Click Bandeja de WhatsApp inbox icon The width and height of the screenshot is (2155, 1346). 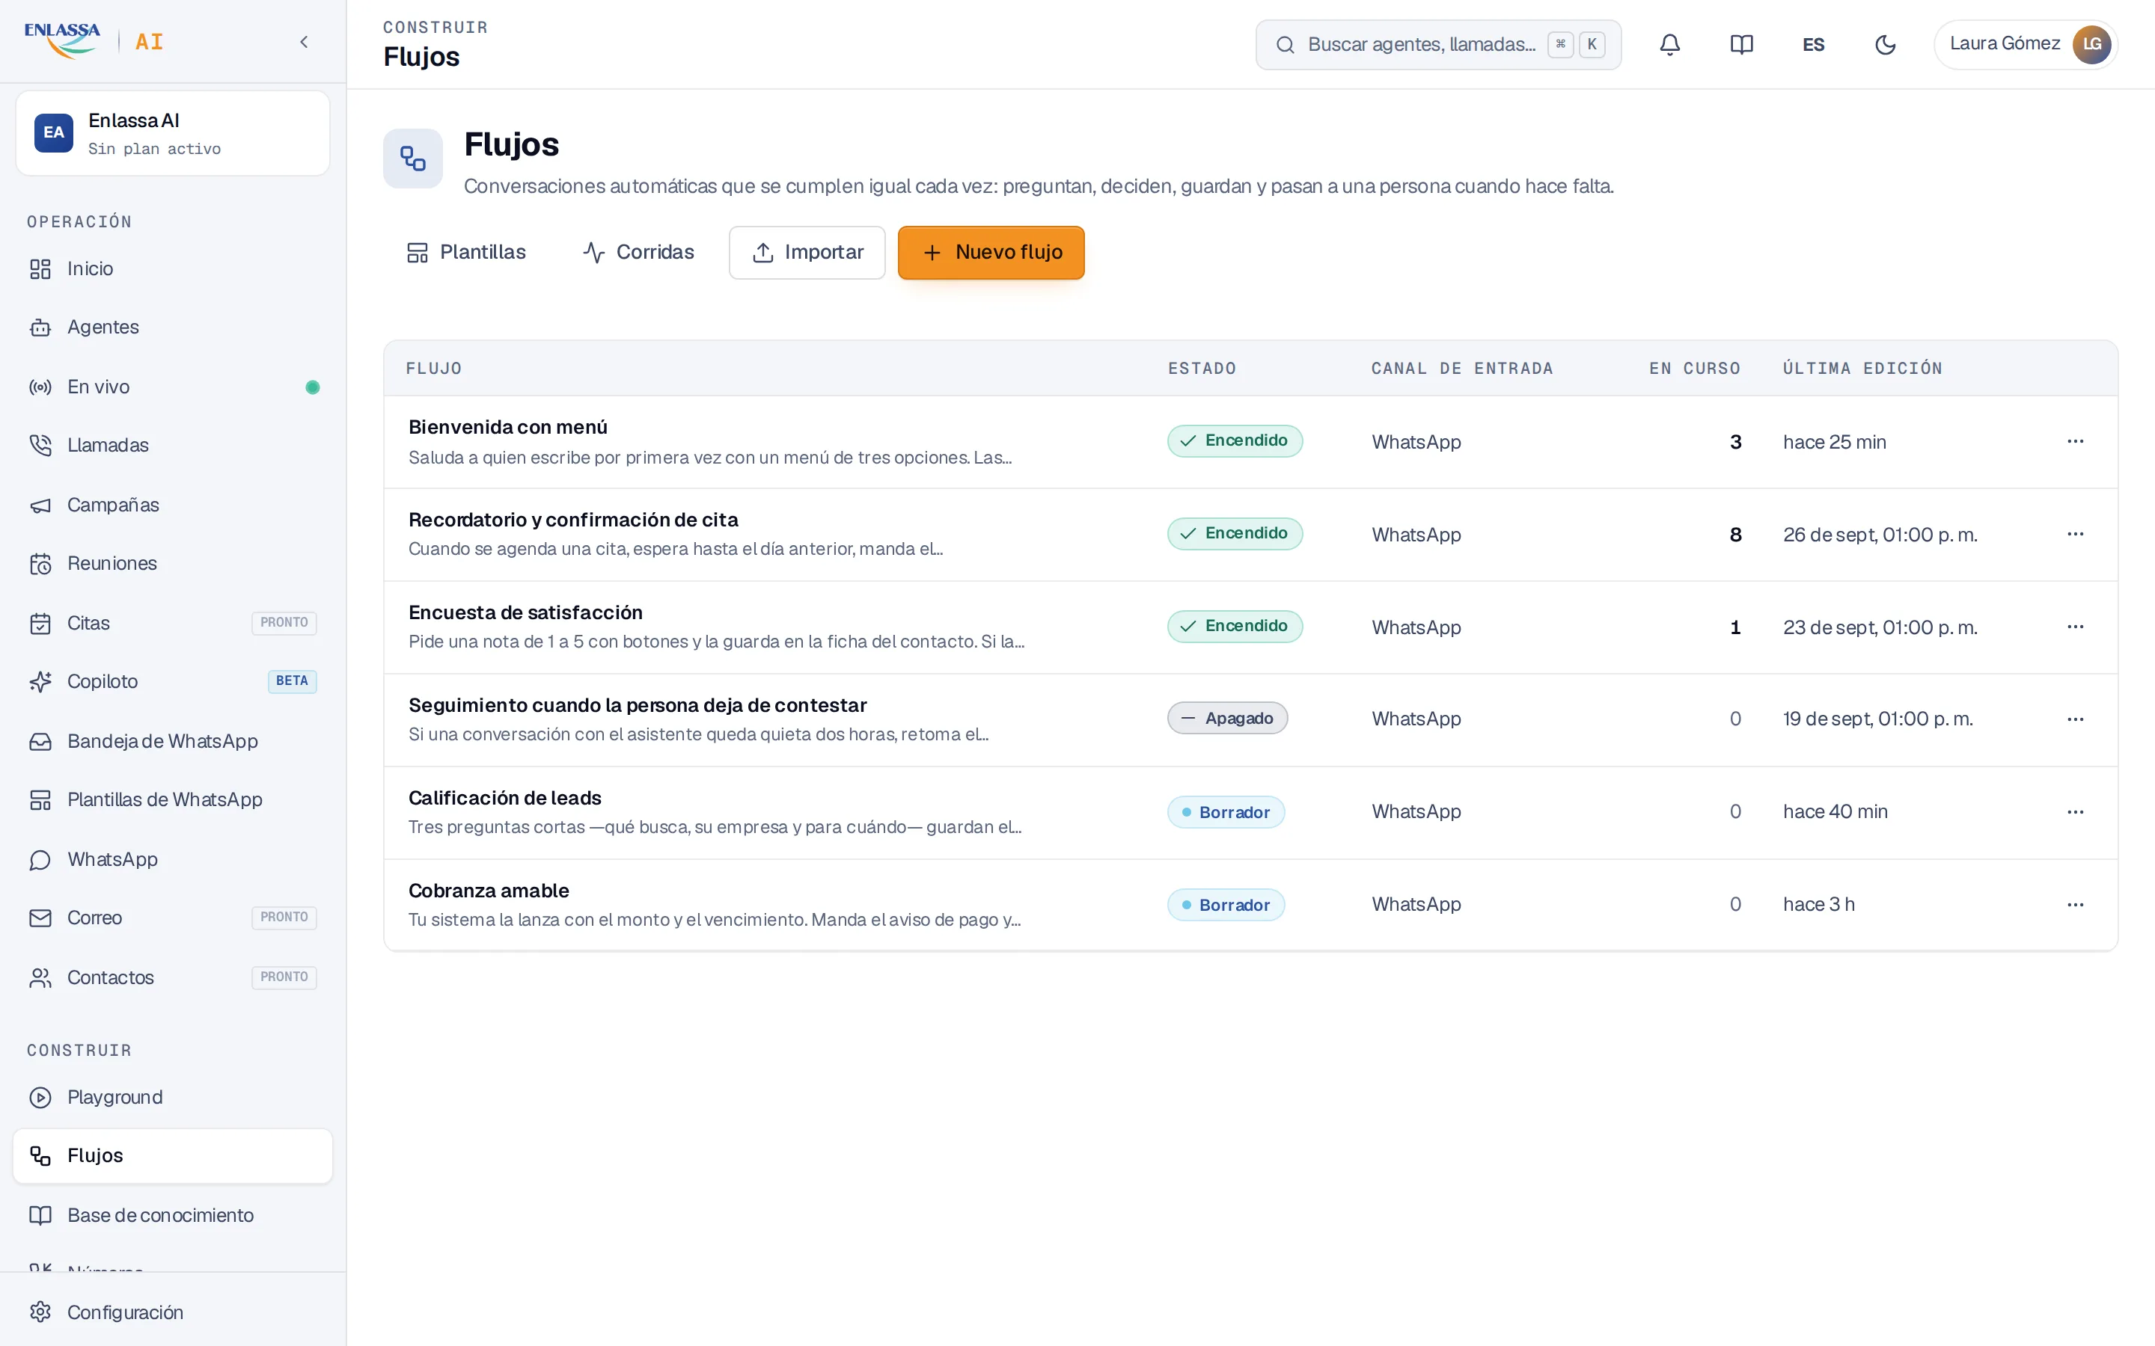tap(40, 742)
